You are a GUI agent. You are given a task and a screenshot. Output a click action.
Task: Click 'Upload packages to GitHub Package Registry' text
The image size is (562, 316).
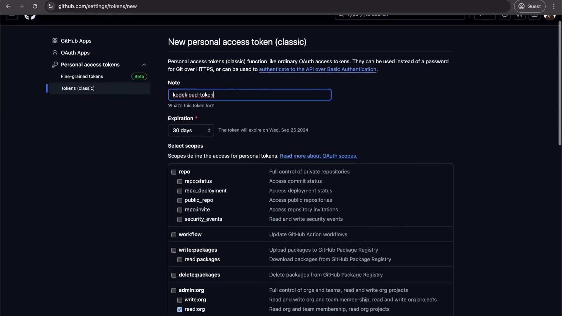pyautogui.click(x=323, y=250)
